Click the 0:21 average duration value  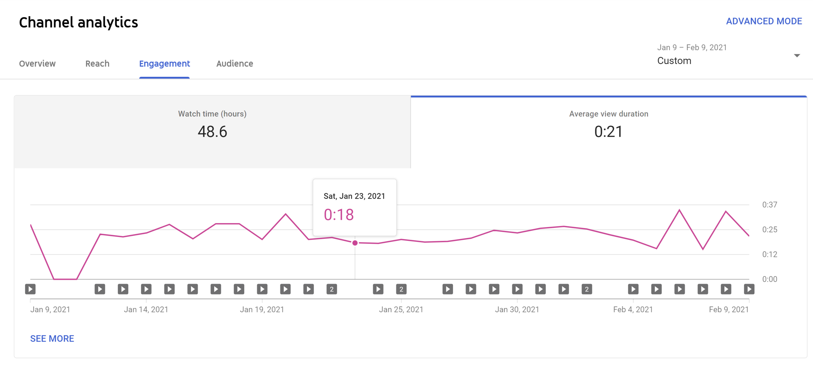608,132
